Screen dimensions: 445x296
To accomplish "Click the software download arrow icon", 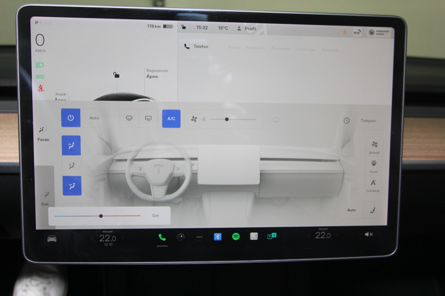I will click(345, 32).
